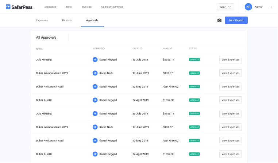Open the USD currency dropdown
The image size is (278, 163).
pyautogui.click(x=225, y=7)
